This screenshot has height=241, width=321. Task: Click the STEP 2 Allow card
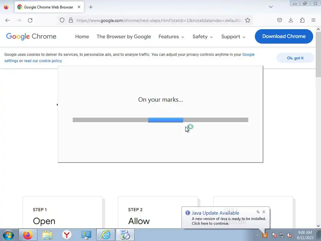[x=158, y=212]
